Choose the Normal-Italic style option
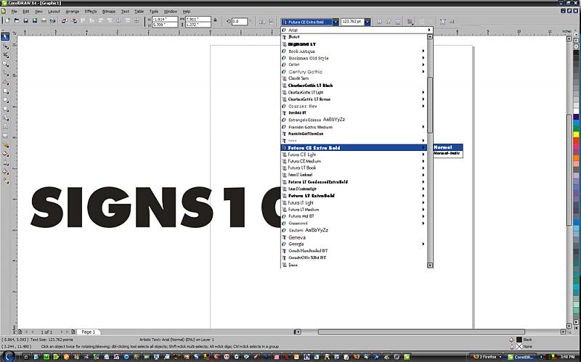 [448, 153]
